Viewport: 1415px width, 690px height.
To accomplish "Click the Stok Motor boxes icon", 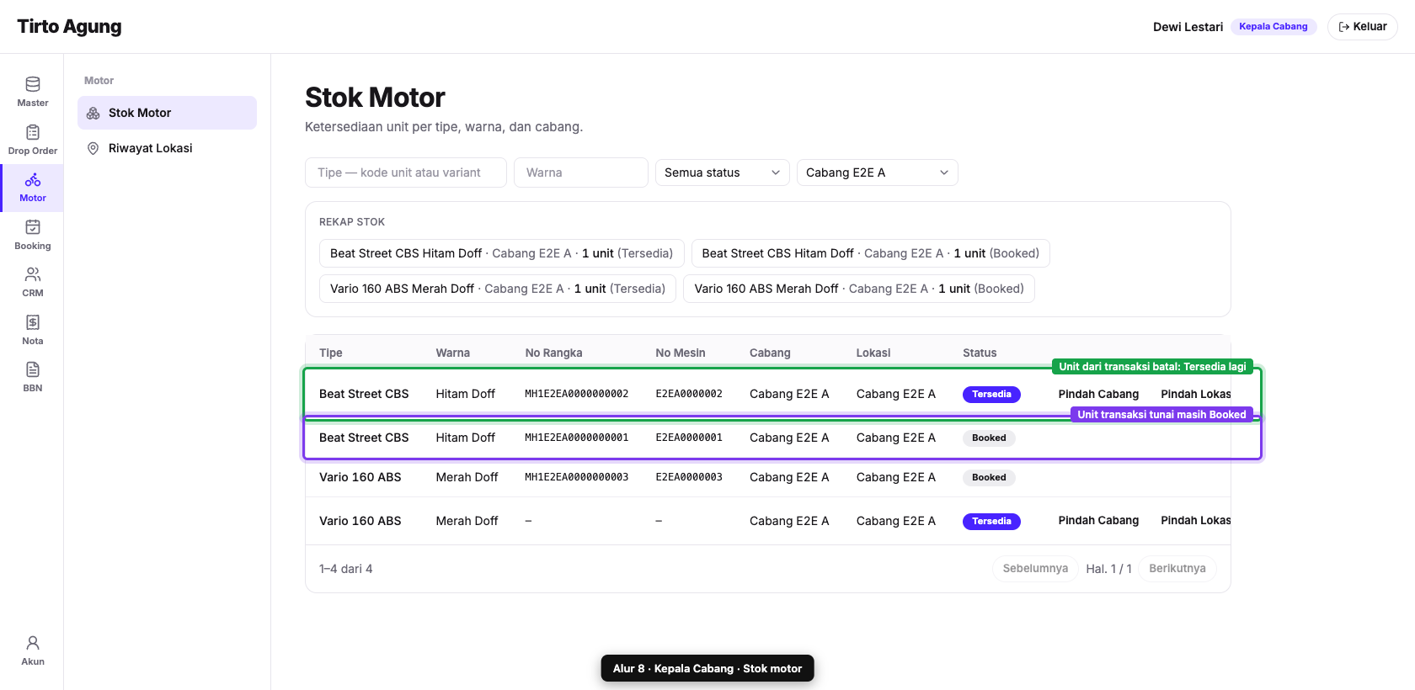I will (x=93, y=113).
